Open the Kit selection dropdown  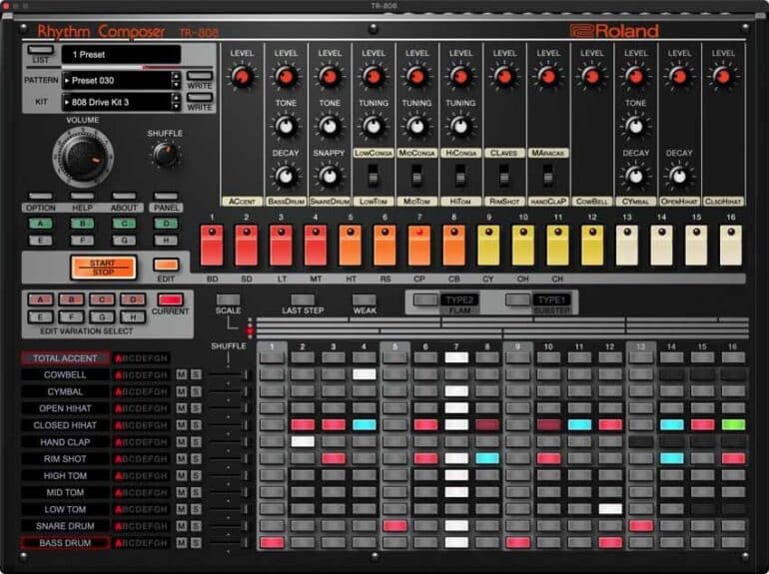(x=115, y=102)
